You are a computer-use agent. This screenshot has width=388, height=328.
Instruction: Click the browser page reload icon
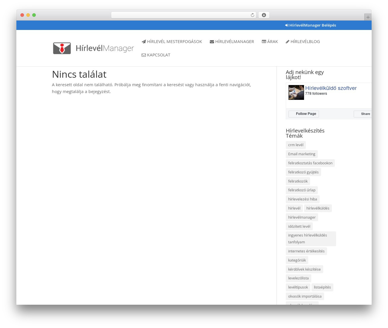[252, 15]
